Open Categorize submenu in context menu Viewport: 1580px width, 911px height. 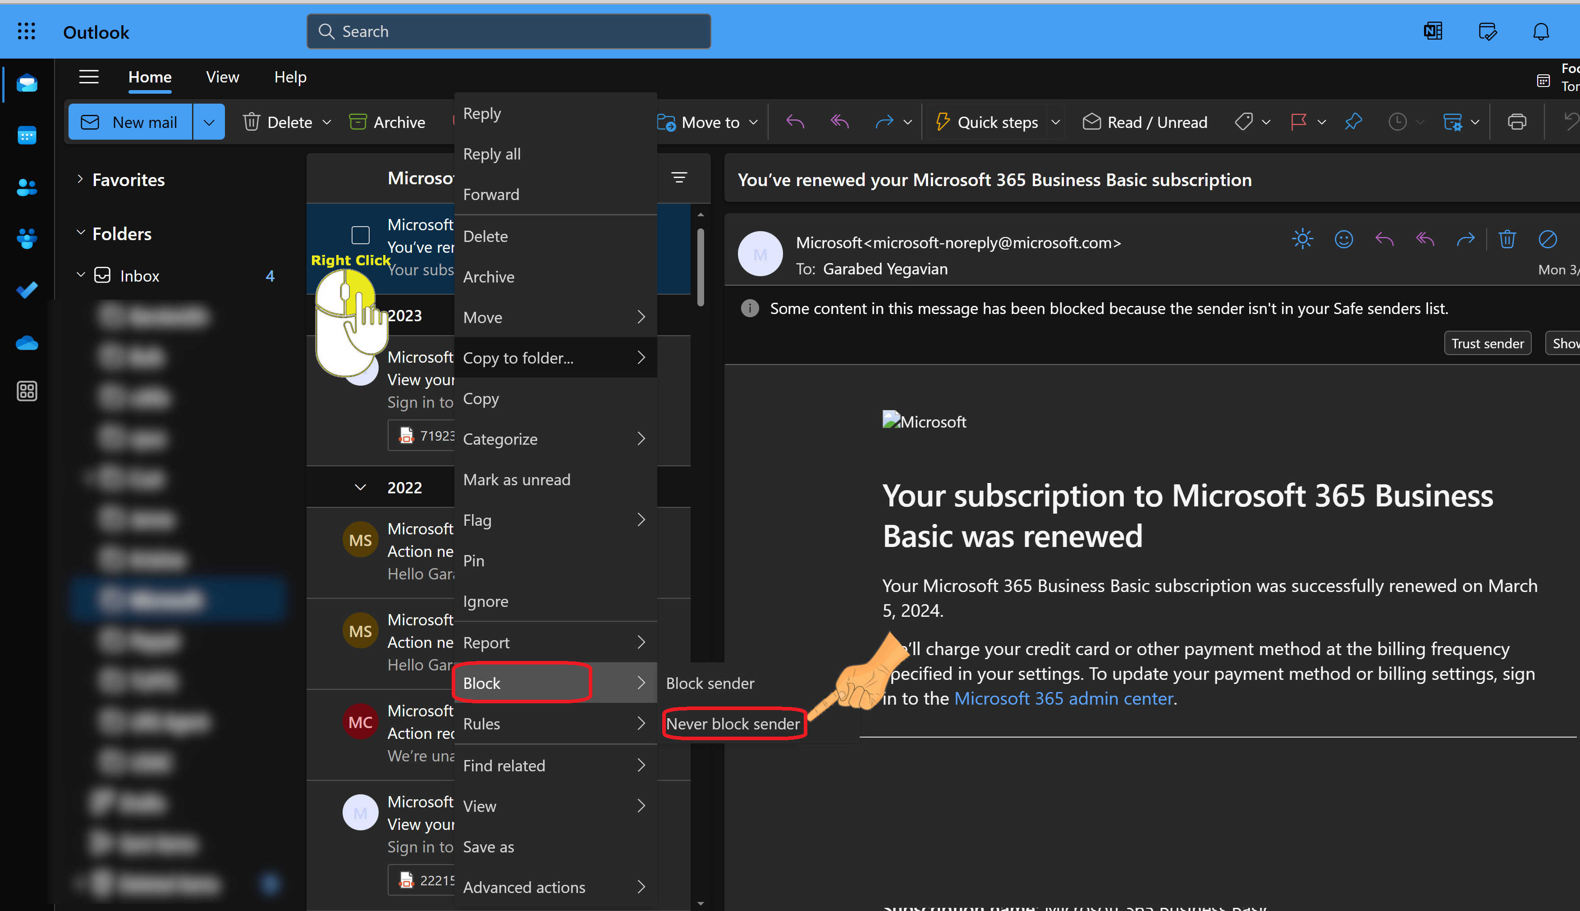(555, 439)
